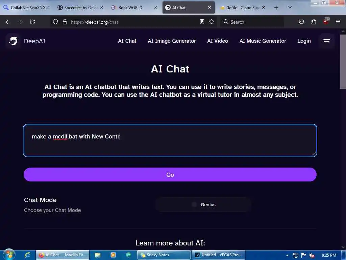Open Action Center flag tray icon
The height and width of the screenshot is (260, 346).
[x=304, y=255]
